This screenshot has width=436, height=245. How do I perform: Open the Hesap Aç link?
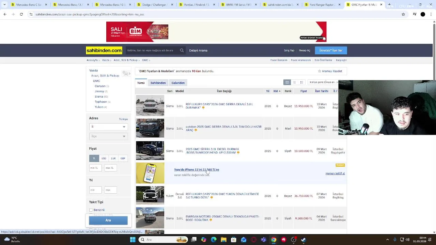pos(305,50)
